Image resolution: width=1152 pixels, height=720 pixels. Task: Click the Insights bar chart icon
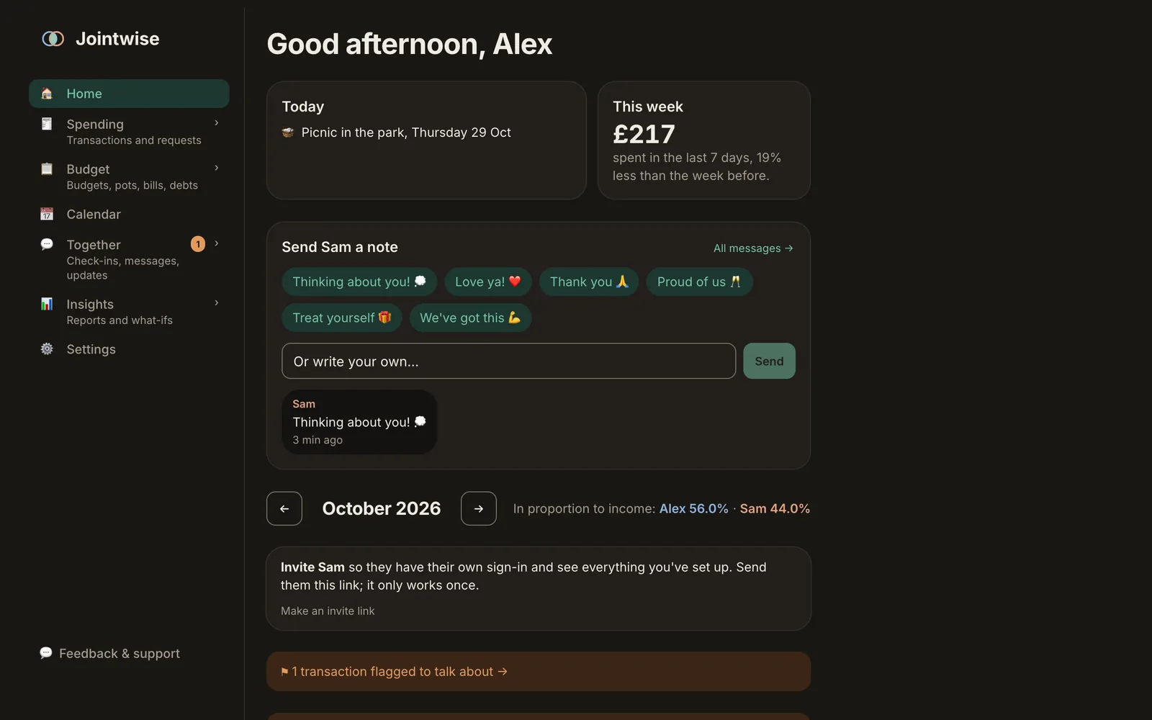[x=47, y=304]
